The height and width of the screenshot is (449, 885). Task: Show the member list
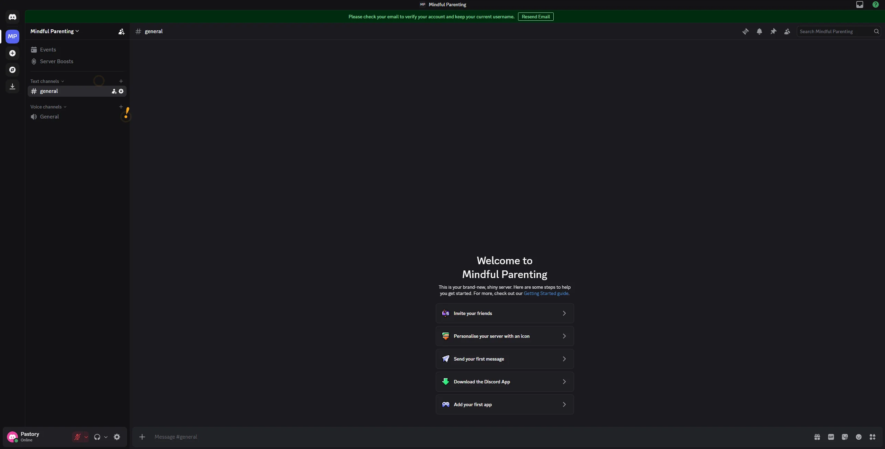click(x=787, y=31)
